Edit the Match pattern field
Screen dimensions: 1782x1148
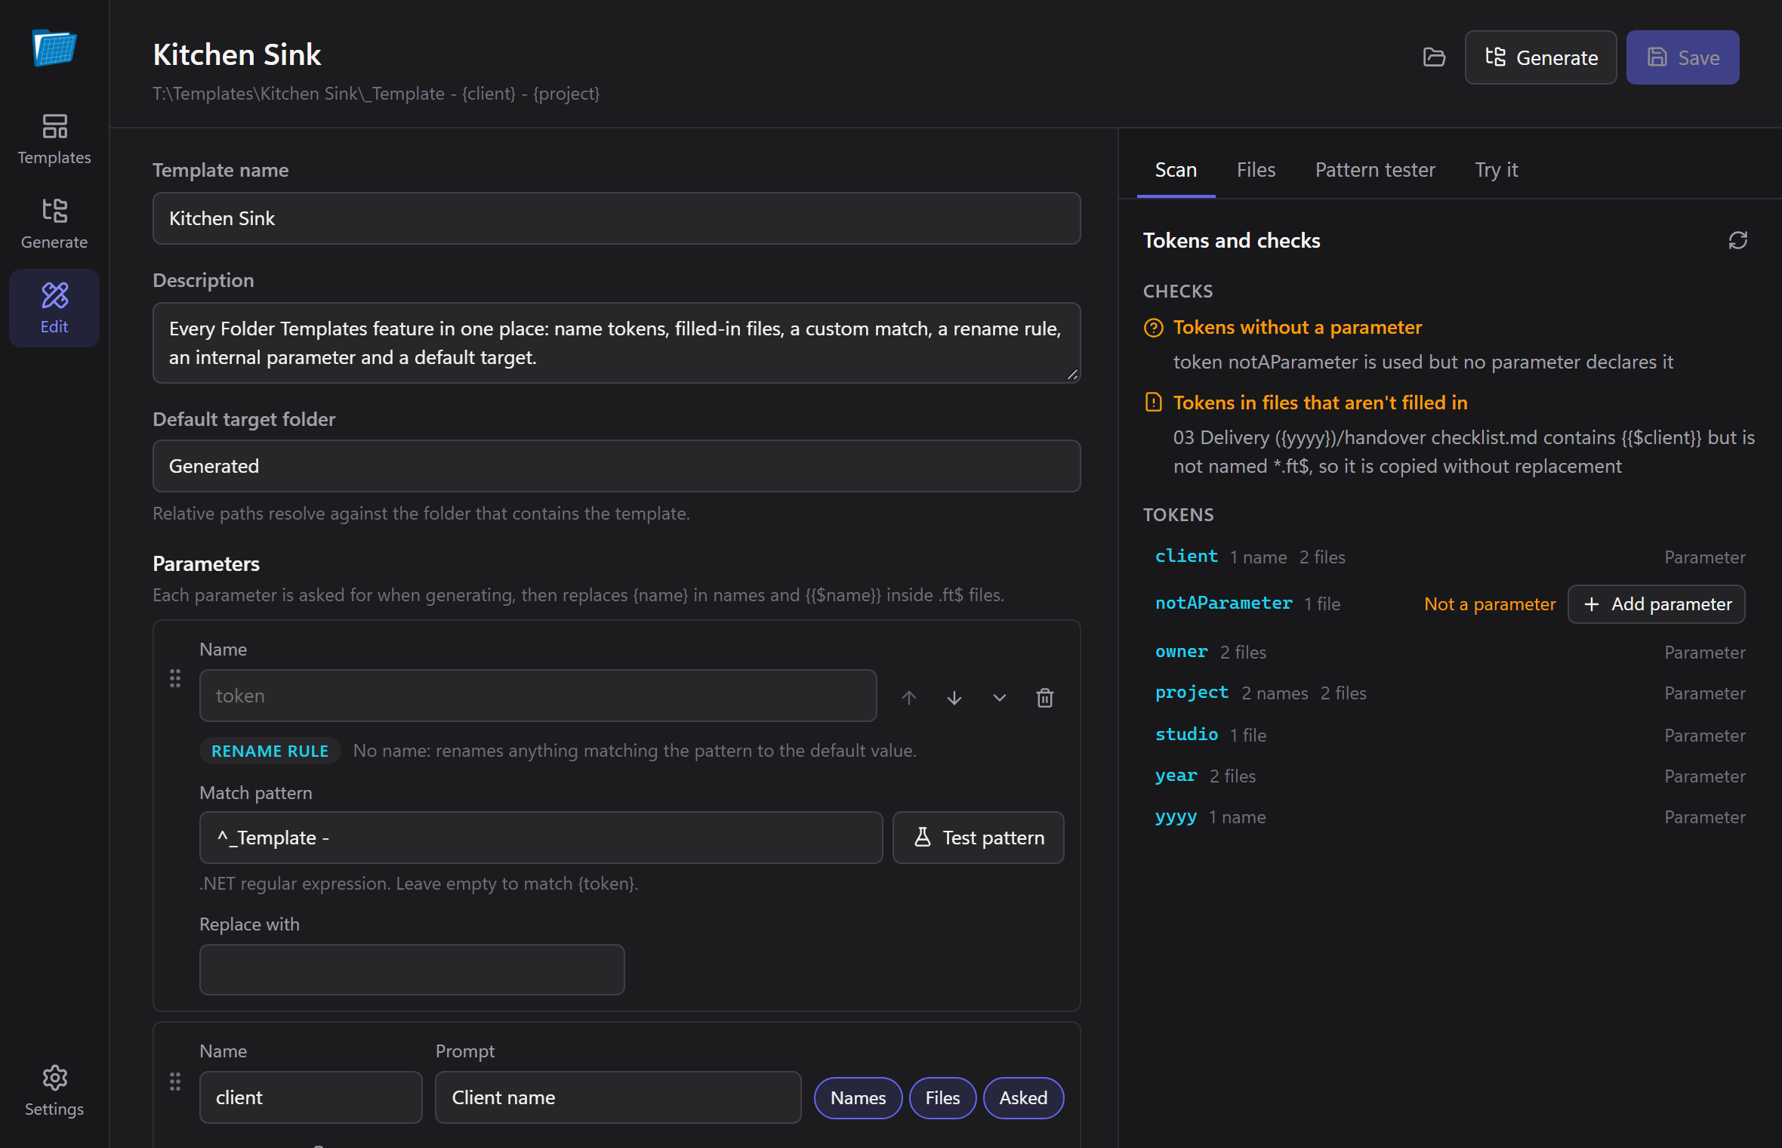tap(541, 838)
